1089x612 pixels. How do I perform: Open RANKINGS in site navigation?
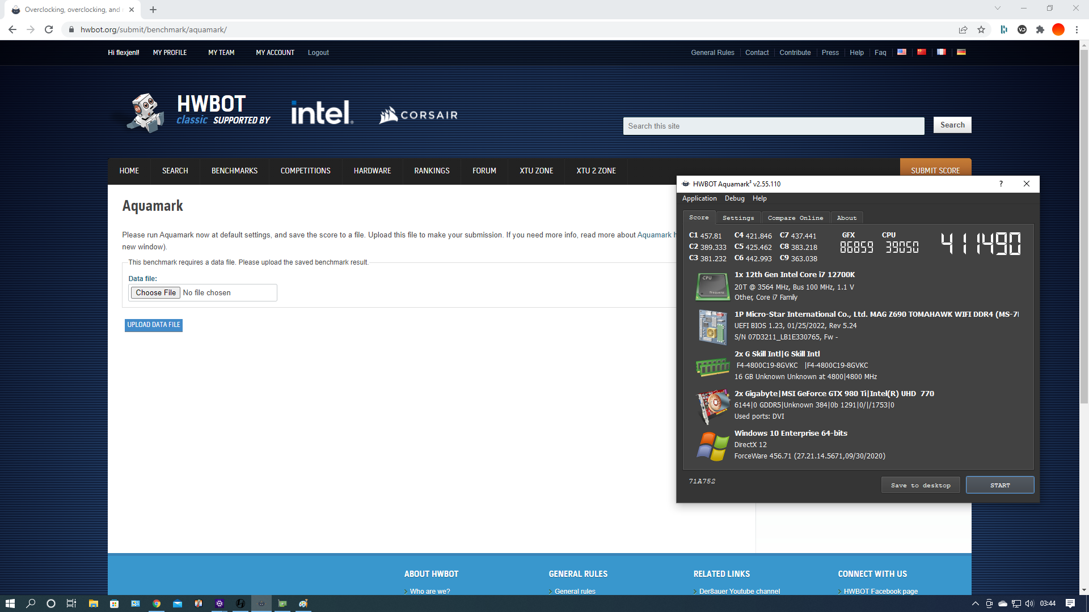point(432,171)
